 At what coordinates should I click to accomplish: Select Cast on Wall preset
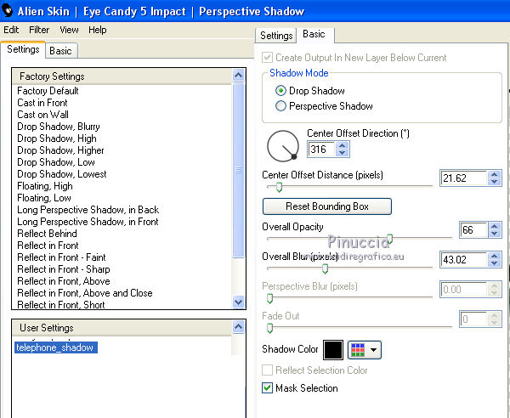(43, 115)
